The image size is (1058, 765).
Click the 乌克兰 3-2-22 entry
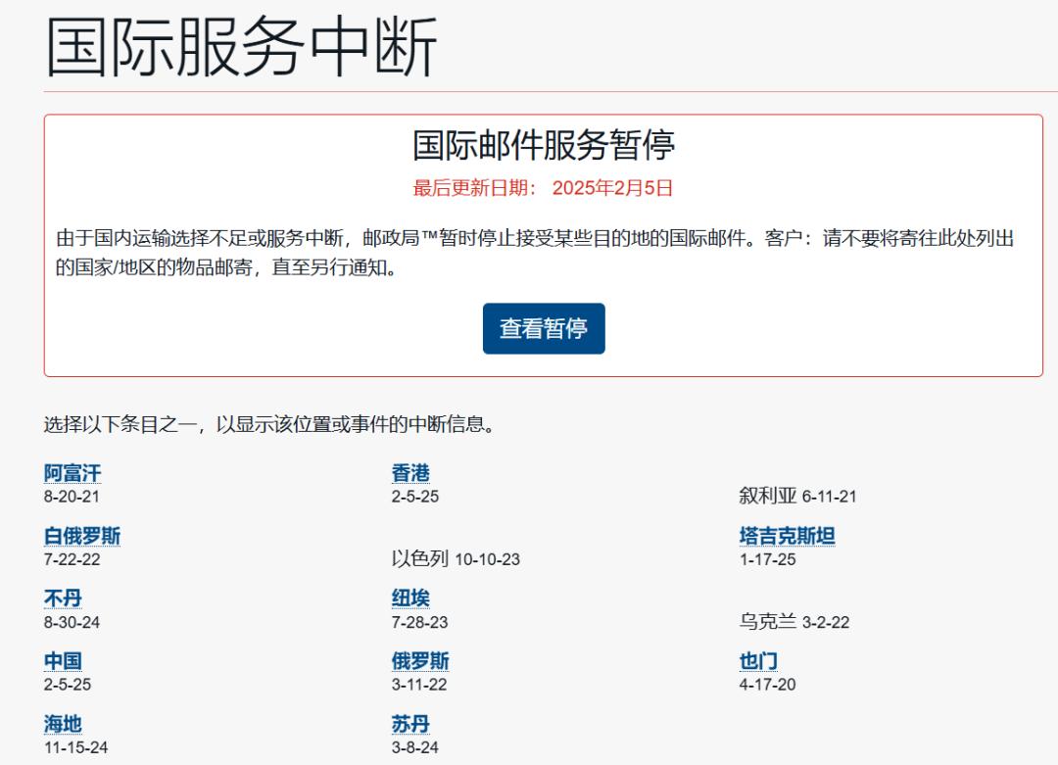[793, 622]
